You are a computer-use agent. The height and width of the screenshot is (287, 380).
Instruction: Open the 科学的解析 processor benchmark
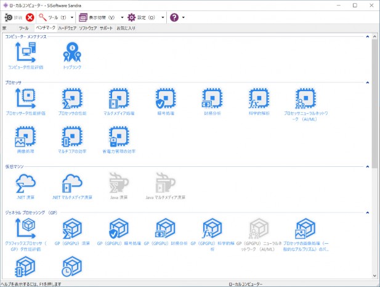pyautogui.click(x=259, y=99)
